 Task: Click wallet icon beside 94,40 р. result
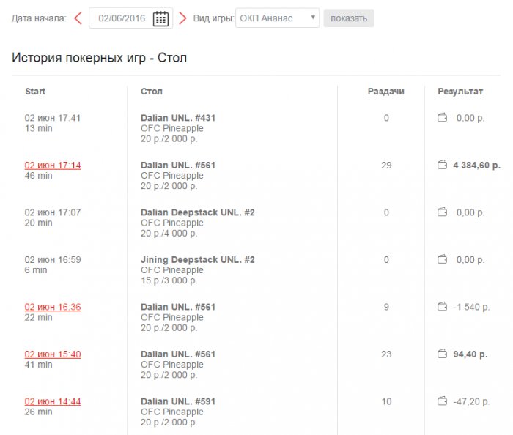click(x=442, y=354)
